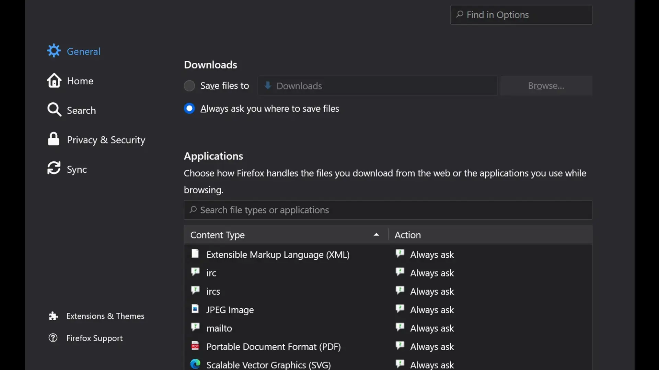
Task: Click the Search magnifier icon in sidebar
Action: click(x=54, y=110)
